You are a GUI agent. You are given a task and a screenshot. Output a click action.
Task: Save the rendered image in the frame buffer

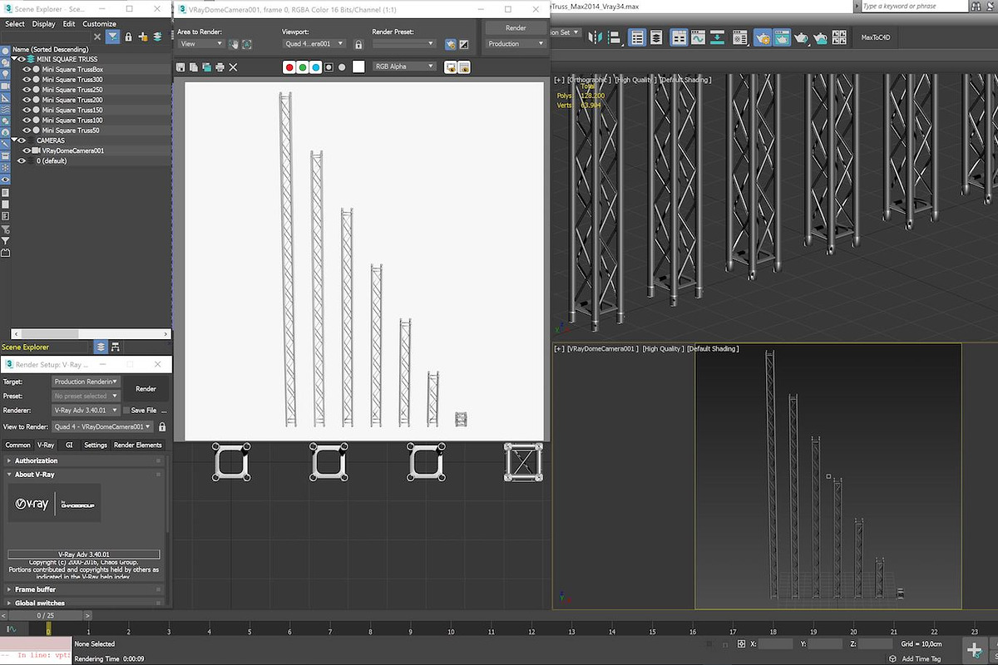[180, 66]
